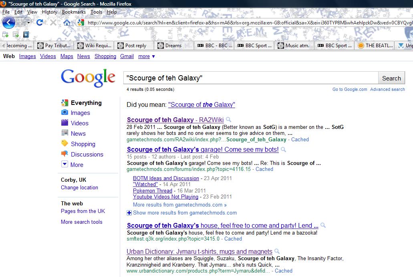The height and width of the screenshot is (277, 413).
Task: Click the yellow tag icon beside sidebar Shopping
Action: click(64, 143)
